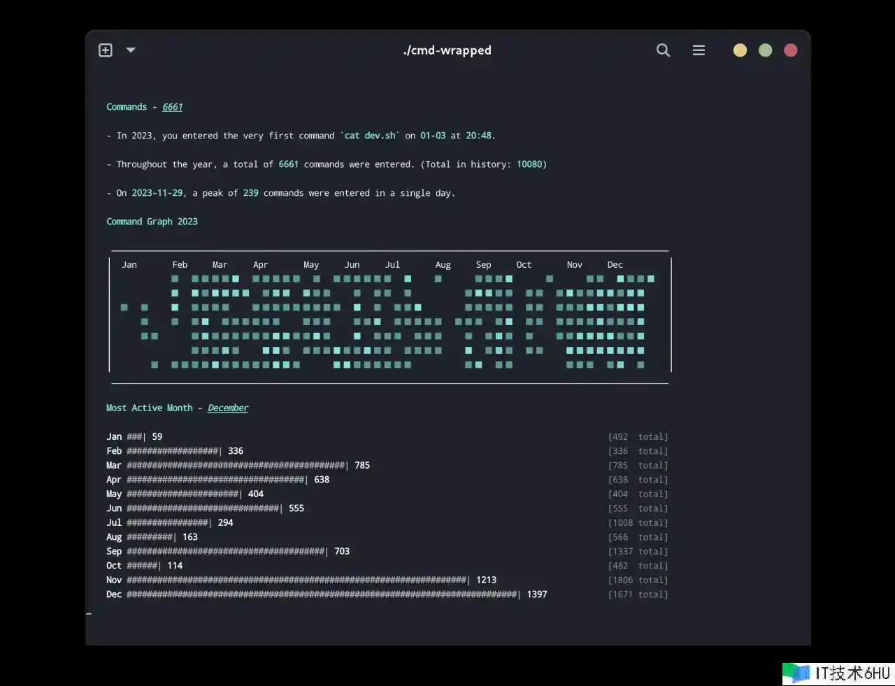895x686 pixels.
Task: Select the `cat dev.sh` command text
Action: (x=370, y=136)
